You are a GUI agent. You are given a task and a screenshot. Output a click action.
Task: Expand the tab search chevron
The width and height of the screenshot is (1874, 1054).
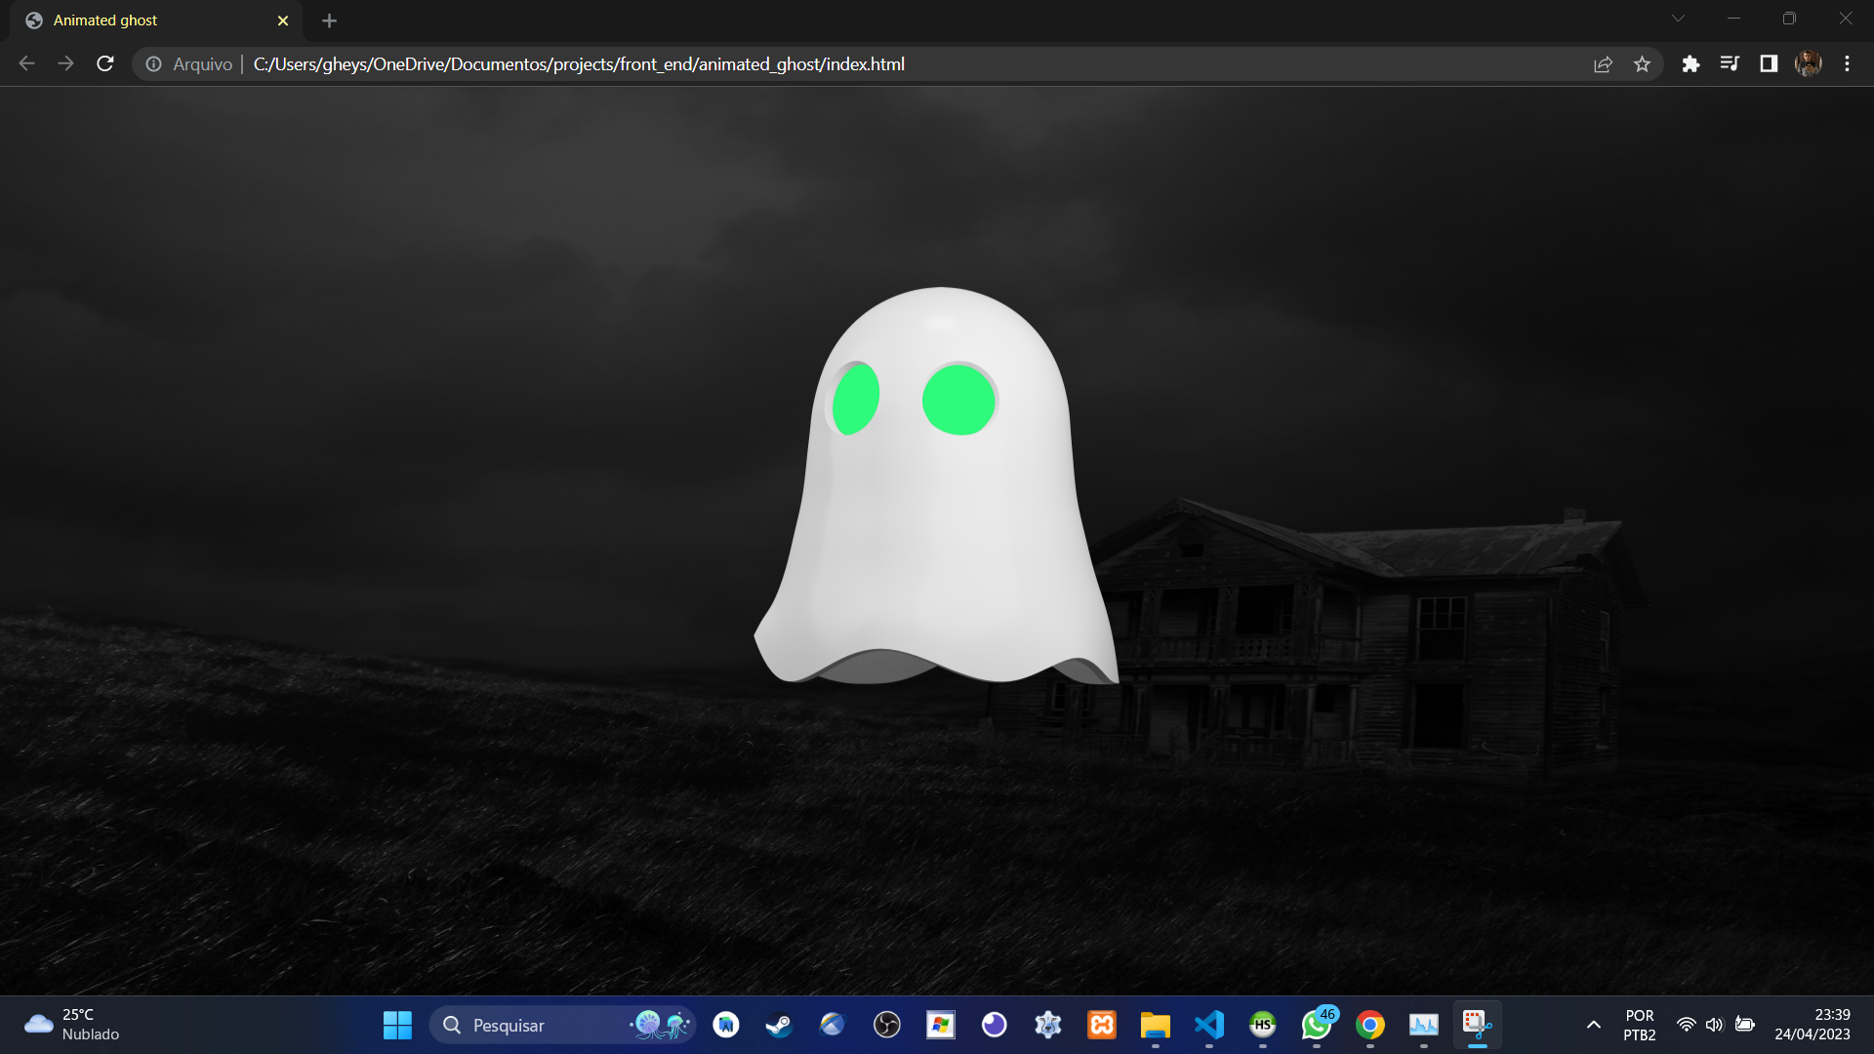point(1678,19)
